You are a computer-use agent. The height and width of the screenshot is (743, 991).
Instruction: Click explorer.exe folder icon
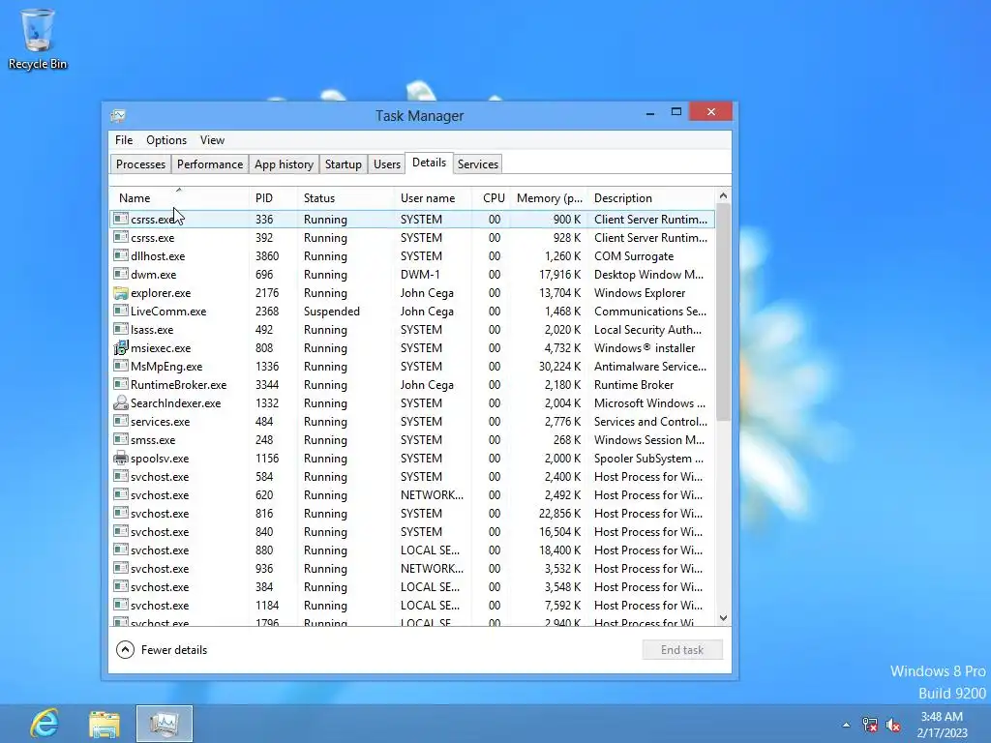pyautogui.click(x=121, y=292)
